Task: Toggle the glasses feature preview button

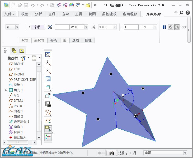Action: pos(184,27)
